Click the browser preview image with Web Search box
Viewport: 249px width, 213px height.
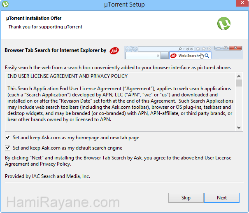(184, 52)
